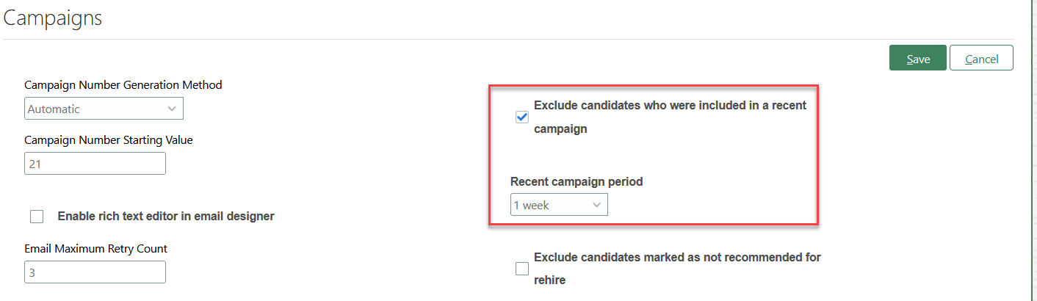Click the Save button
1037x301 pixels.
917,59
